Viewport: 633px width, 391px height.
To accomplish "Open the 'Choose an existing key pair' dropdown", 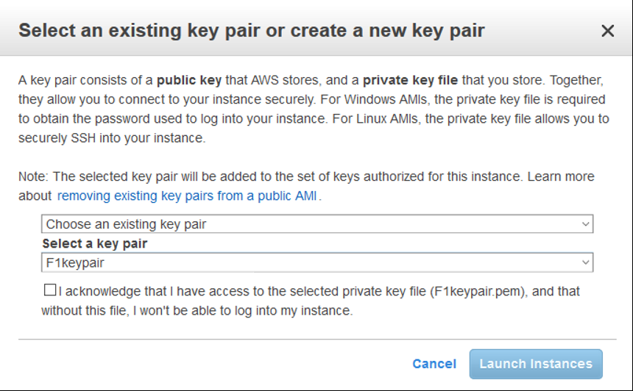I will [317, 223].
